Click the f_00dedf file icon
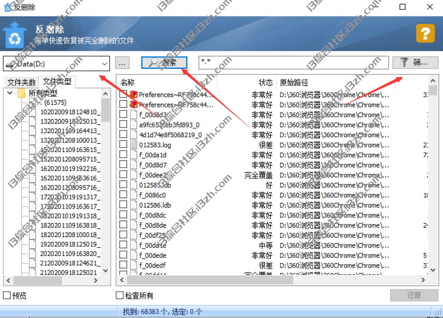Viewport: 443px width, 318px height. pos(133,265)
